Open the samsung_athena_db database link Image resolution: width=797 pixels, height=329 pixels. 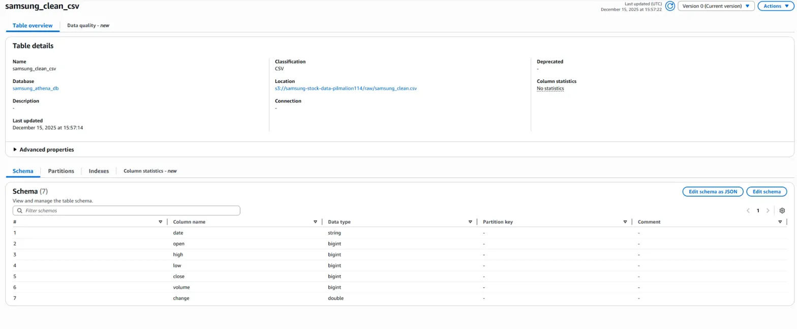[36, 88]
